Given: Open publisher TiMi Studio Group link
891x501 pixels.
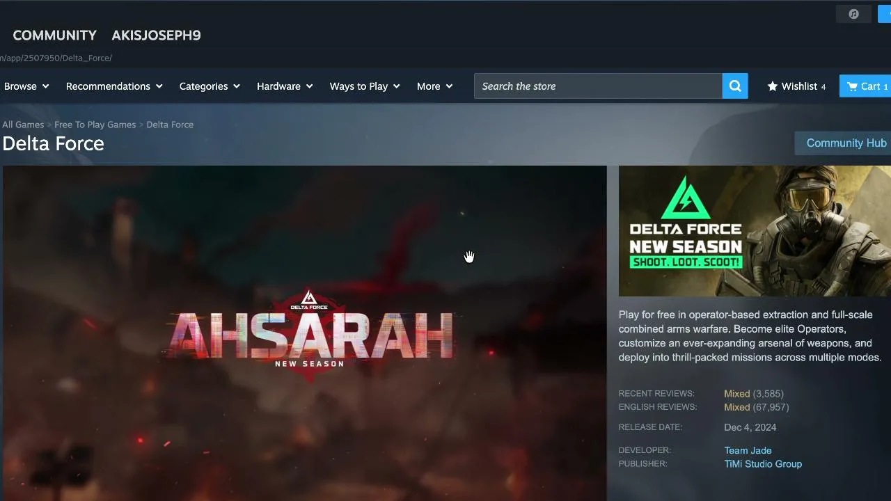Looking at the screenshot, I should click(x=763, y=464).
